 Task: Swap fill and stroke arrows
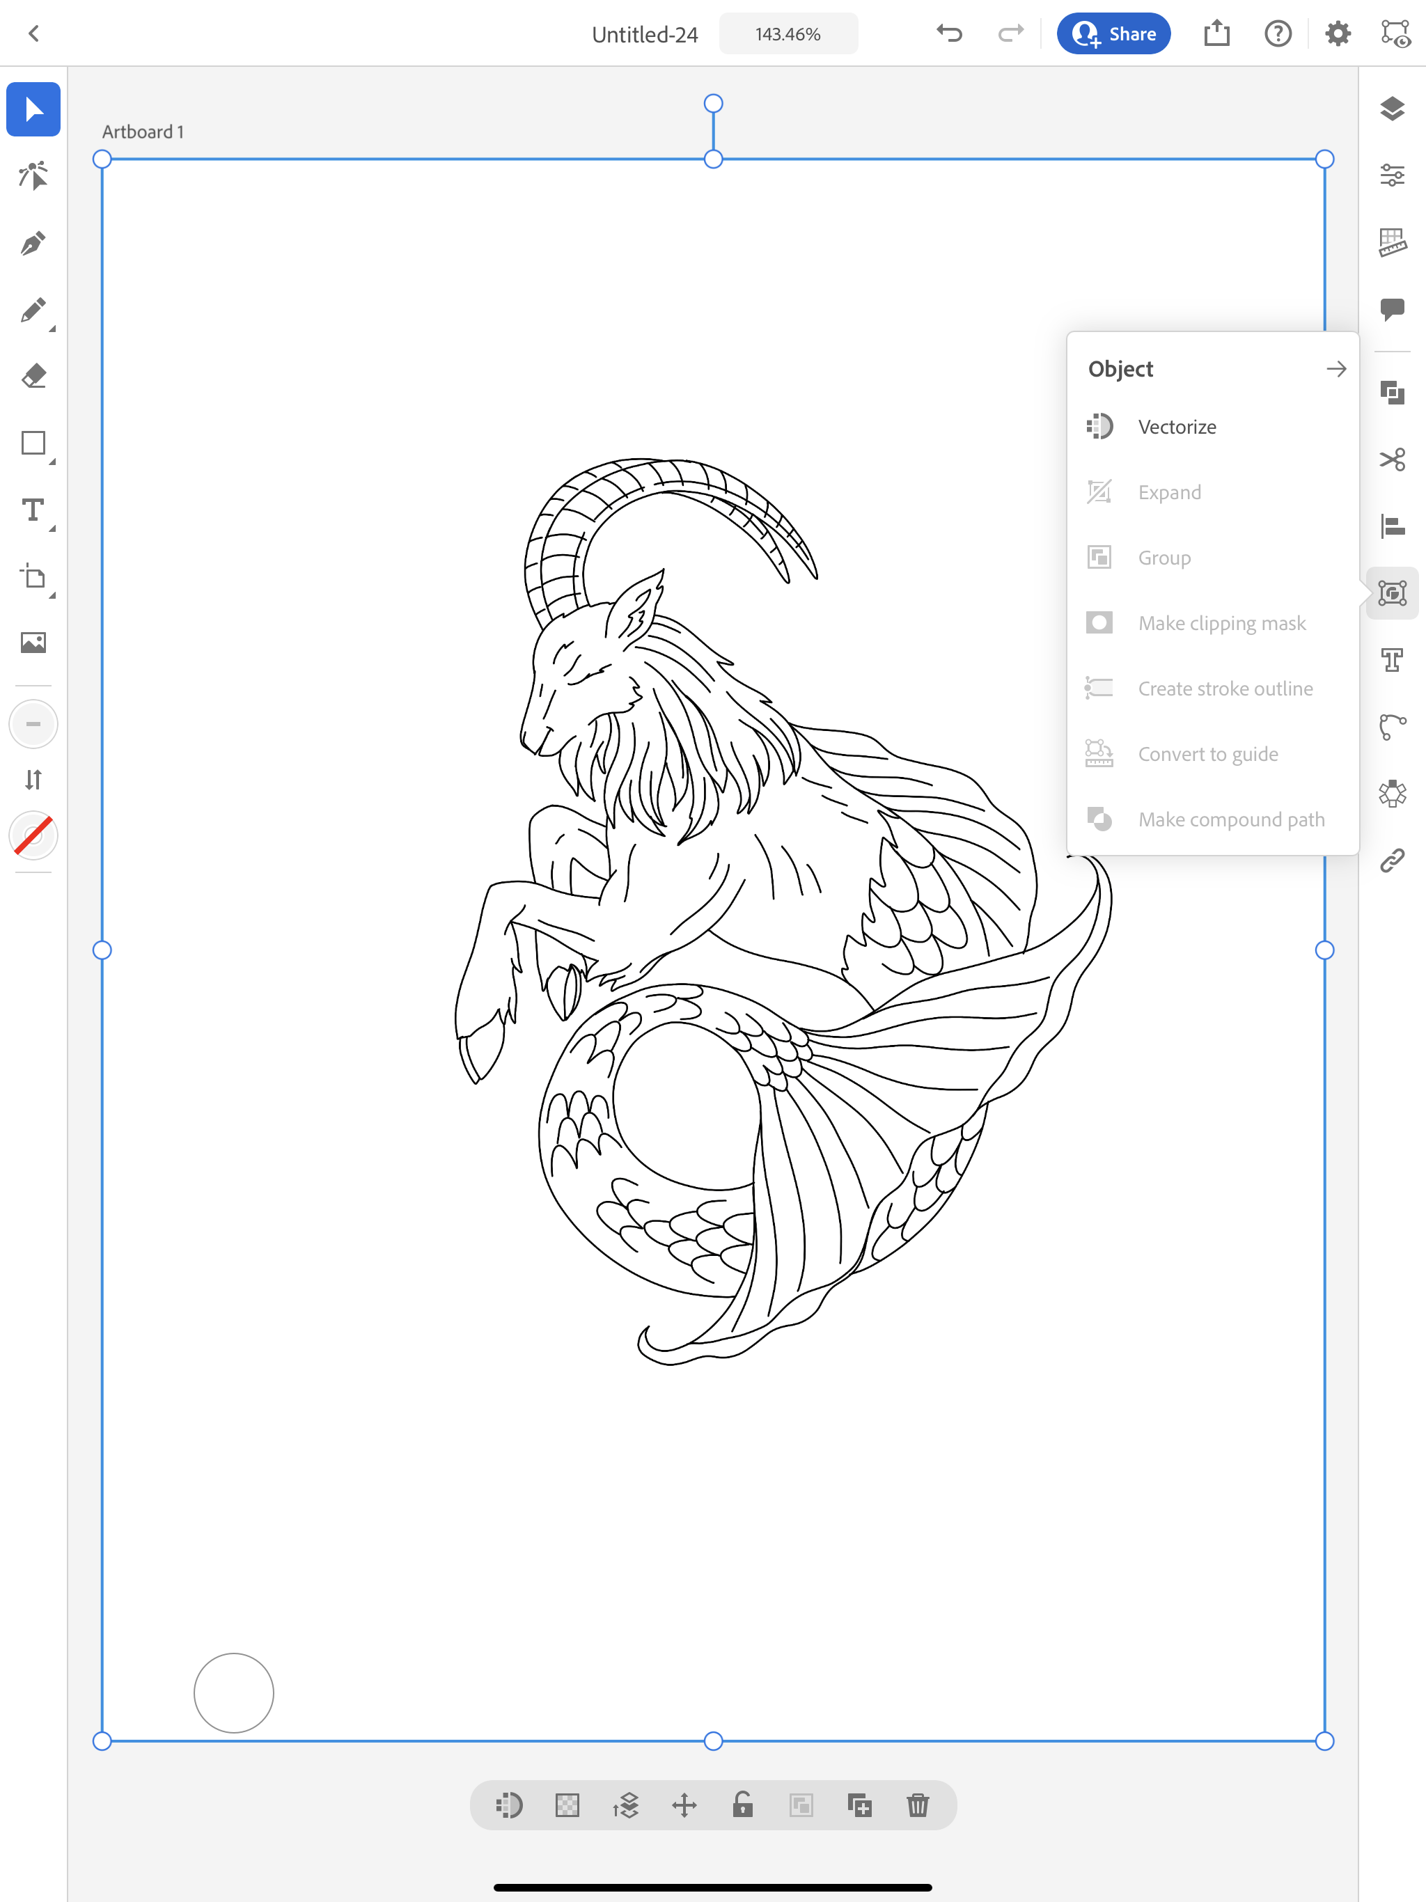pos(33,779)
